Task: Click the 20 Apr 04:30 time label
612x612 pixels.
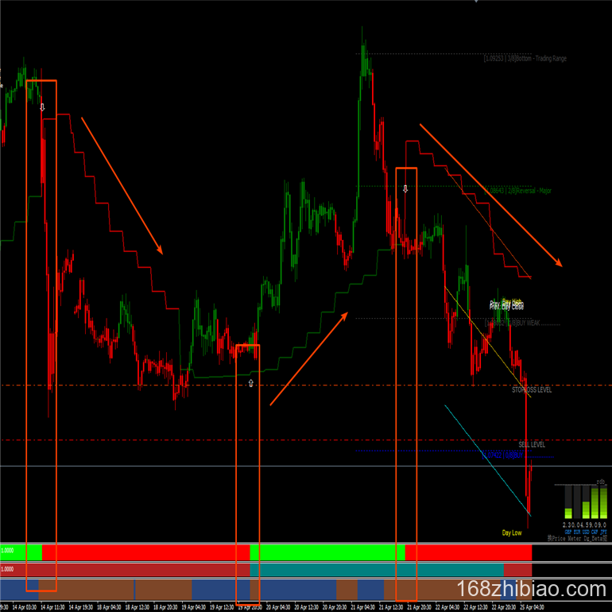Action: click(x=278, y=607)
